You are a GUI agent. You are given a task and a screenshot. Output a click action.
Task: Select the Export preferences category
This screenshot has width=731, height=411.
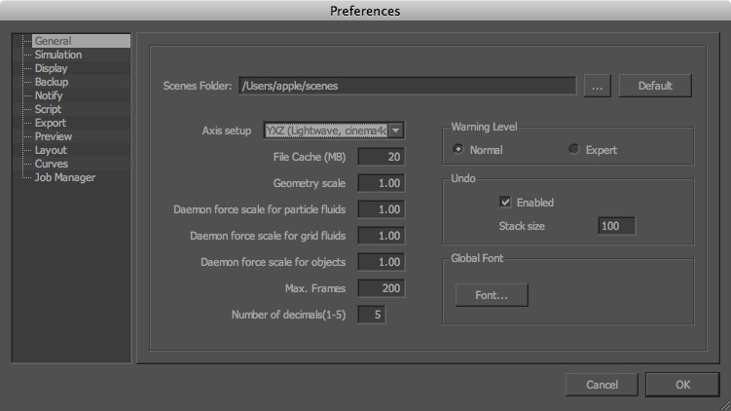[x=51, y=123]
